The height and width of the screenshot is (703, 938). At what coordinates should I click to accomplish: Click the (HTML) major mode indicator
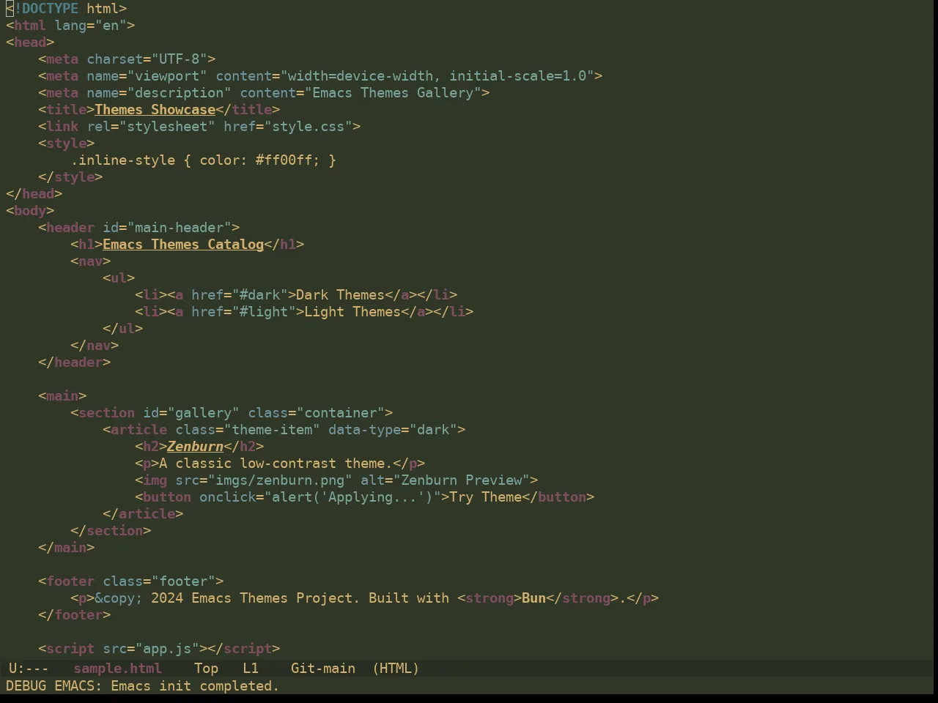coord(396,669)
